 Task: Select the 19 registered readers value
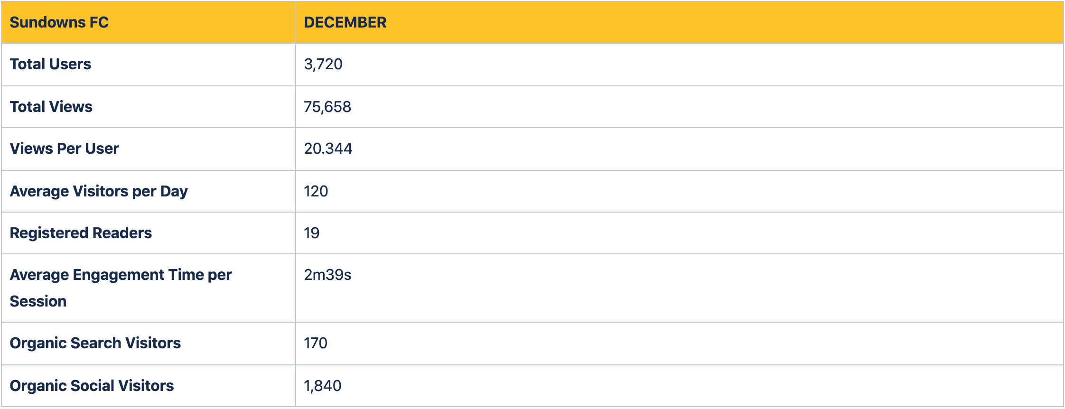point(311,233)
